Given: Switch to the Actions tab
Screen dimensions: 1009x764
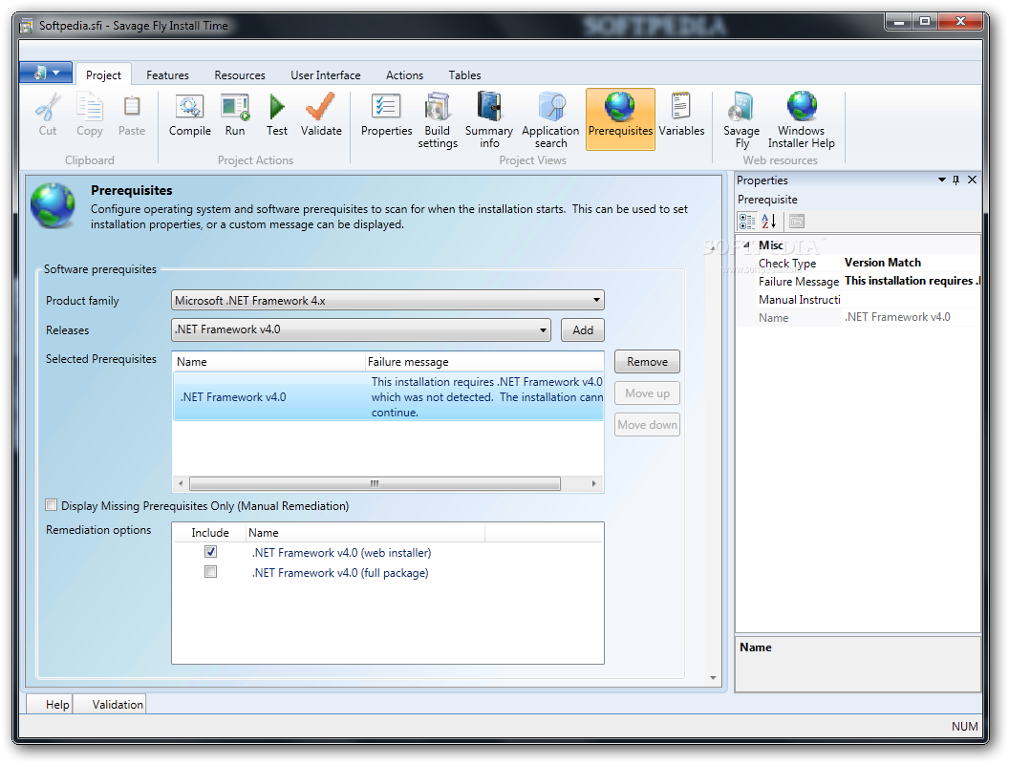Looking at the screenshot, I should click(x=404, y=75).
